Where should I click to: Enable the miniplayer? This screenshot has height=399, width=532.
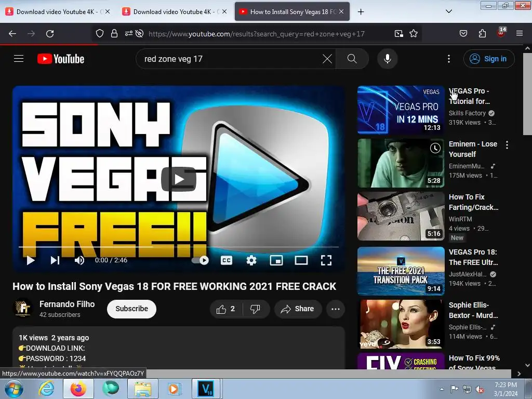coord(276,260)
